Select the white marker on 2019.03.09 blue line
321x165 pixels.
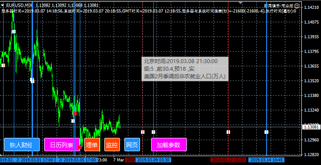coord(153,132)
